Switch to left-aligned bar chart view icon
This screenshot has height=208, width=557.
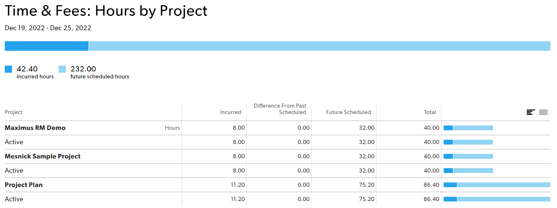tap(530, 112)
